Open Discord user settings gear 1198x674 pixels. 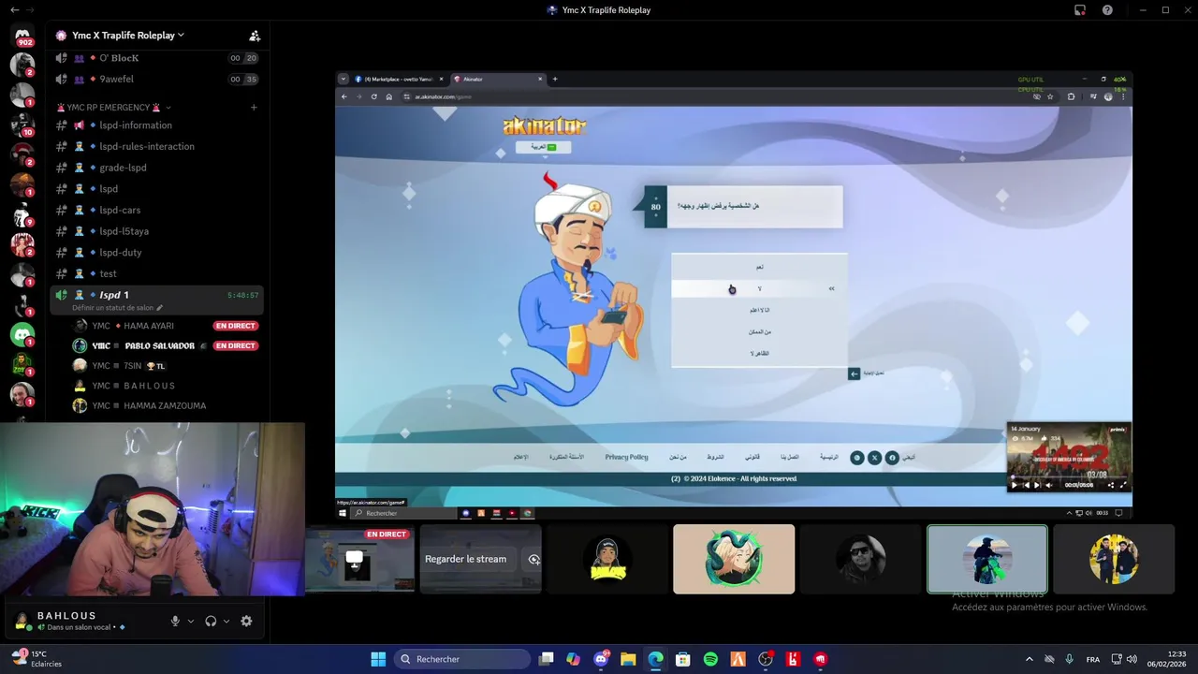[246, 621]
